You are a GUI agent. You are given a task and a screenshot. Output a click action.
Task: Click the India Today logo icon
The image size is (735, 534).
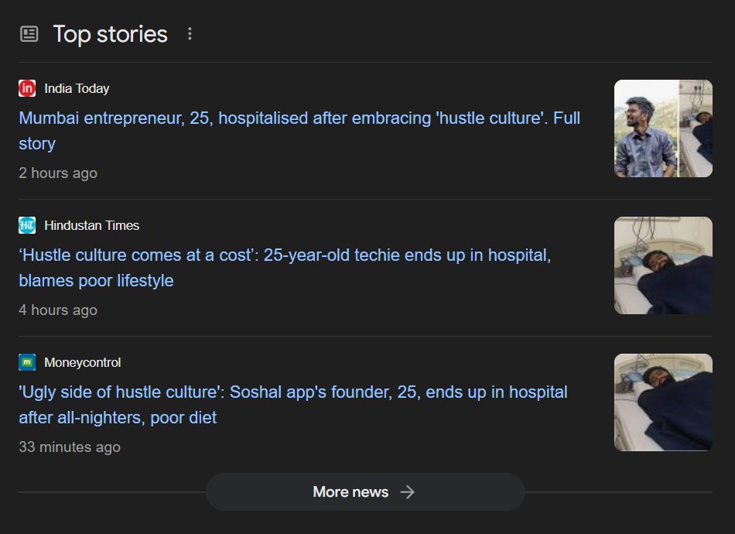pos(27,88)
